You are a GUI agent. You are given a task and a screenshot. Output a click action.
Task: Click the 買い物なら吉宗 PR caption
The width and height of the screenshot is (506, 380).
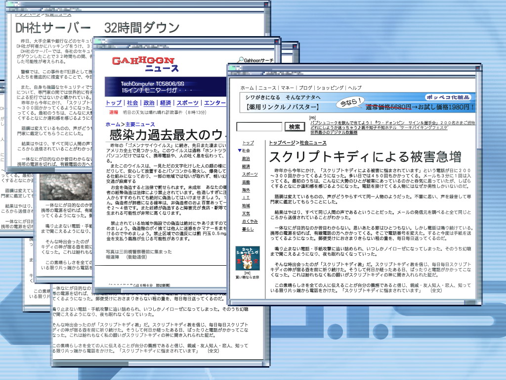point(247,277)
